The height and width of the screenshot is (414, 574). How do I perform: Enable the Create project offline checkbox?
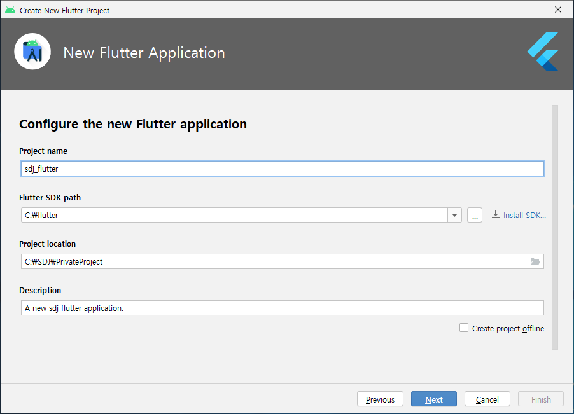coord(464,328)
